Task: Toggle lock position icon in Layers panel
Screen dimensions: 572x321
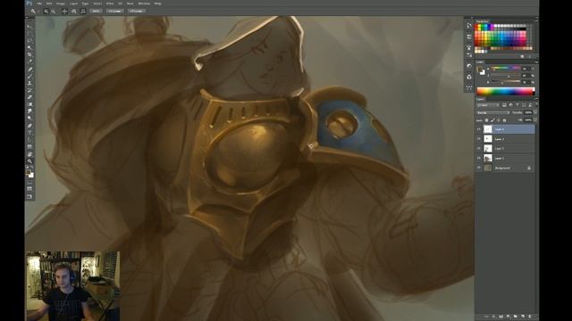Action: [x=499, y=120]
